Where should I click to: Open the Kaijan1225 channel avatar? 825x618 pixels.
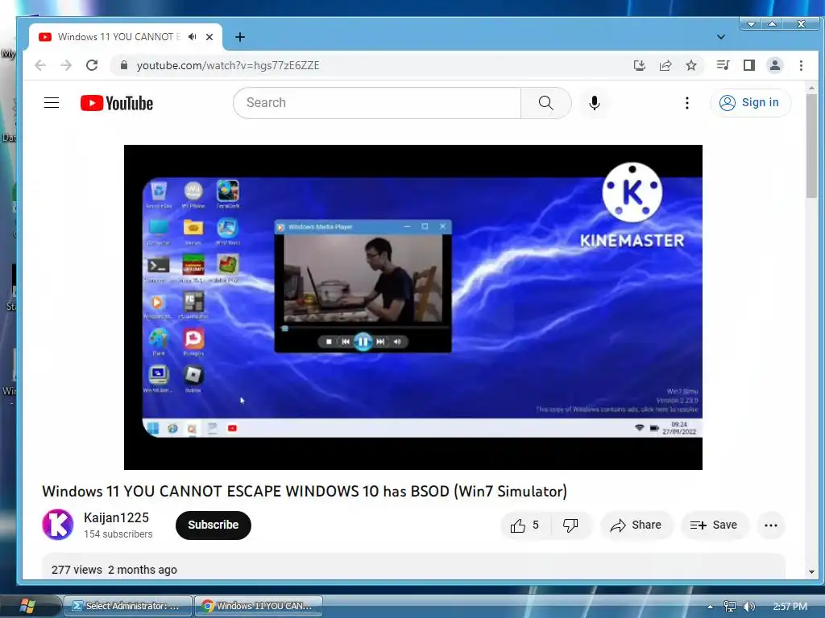(x=58, y=525)
